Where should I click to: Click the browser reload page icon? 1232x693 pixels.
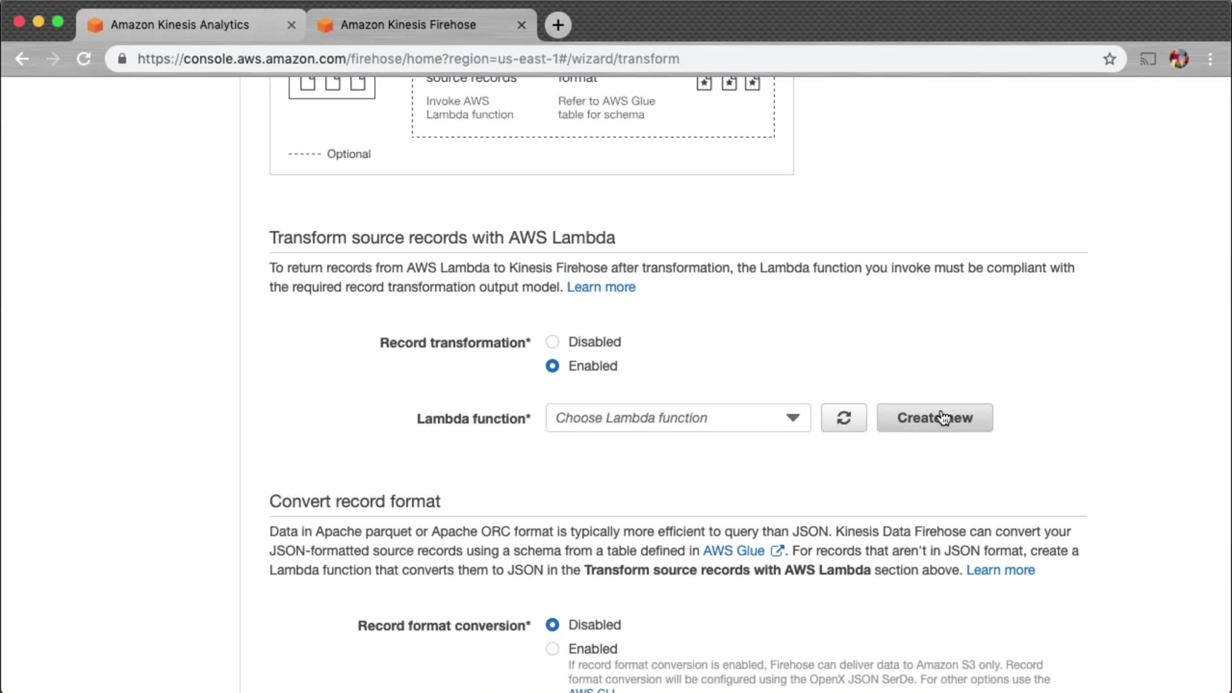tap(83, 59)
